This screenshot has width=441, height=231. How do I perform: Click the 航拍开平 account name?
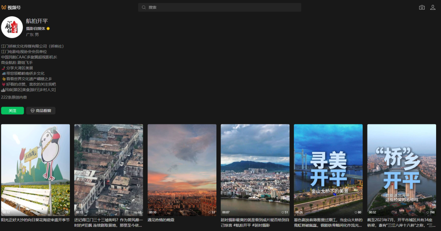pyautogui.click(x=37, y=21)
